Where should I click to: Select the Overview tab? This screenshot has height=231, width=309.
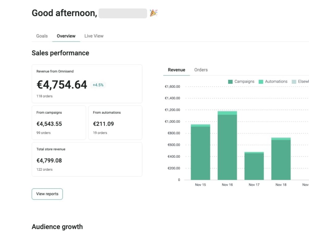[66, 36]
